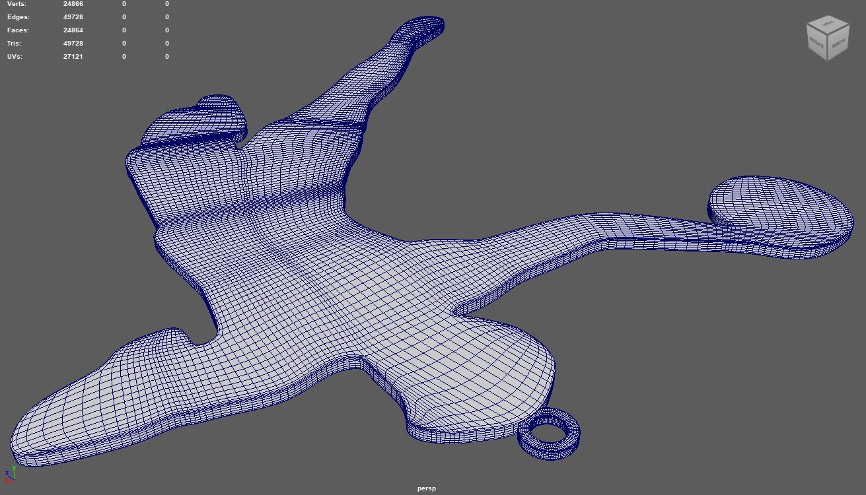Click the Edges: heads-up display label
This screenshot has width=866, height=495.
pyautogui.click(x=18, y=17)
